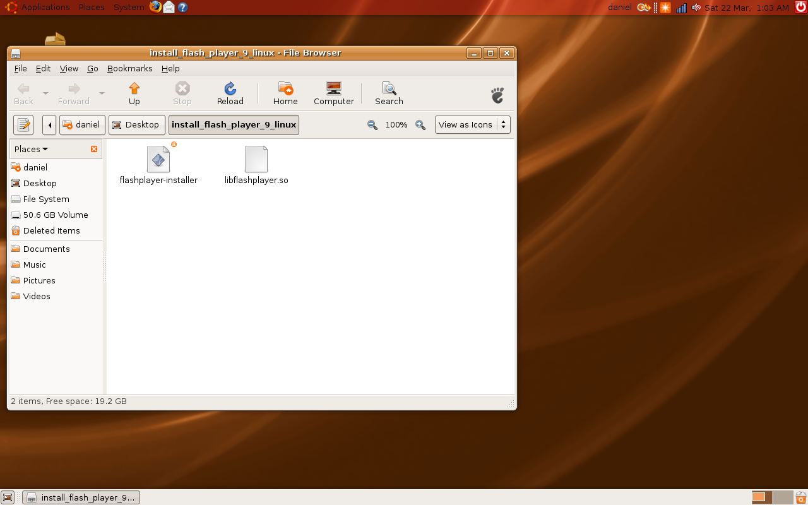
Task: Open the Bookmarks menu
Action: tap(129, 68)
